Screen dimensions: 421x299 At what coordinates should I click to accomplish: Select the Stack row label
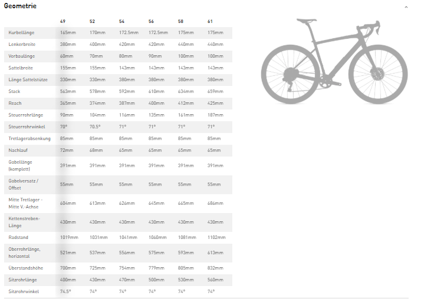pos(15,92)
